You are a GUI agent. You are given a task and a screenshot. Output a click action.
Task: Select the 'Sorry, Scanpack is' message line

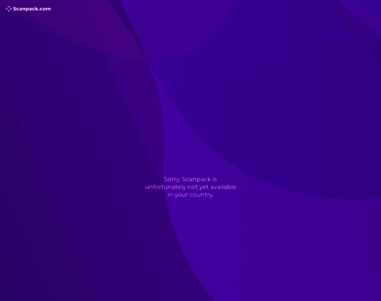190,180
